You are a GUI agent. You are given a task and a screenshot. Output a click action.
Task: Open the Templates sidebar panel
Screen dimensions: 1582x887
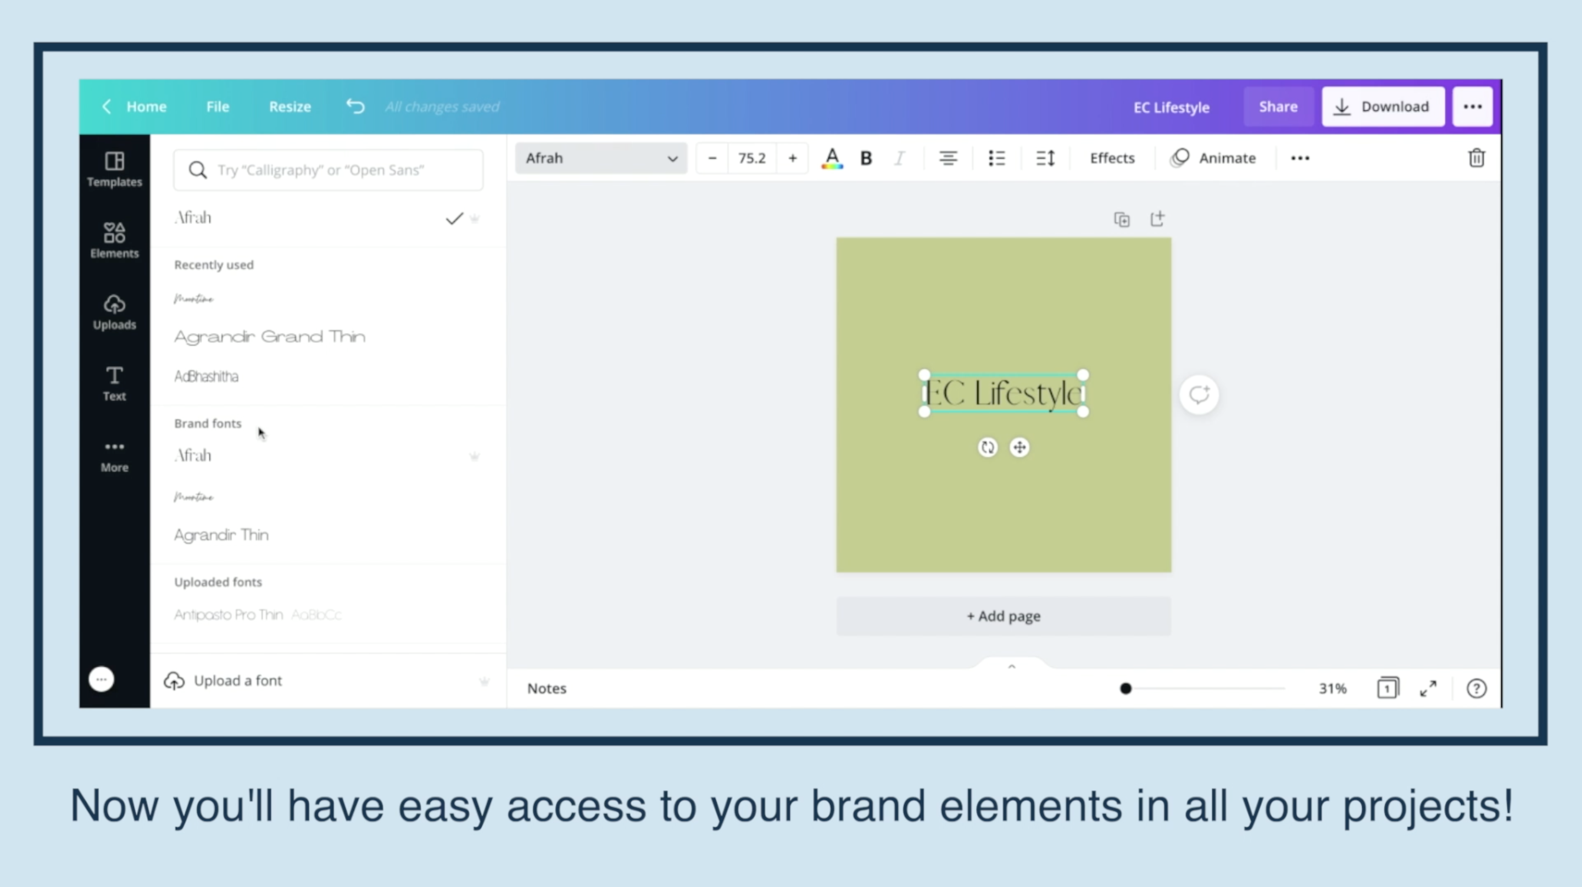click(114, 169)
